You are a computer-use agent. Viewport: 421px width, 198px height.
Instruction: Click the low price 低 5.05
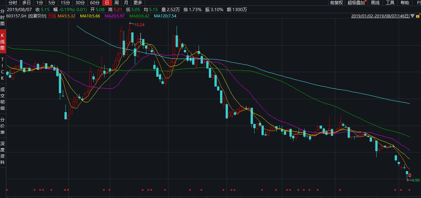[x=133, y=10]
